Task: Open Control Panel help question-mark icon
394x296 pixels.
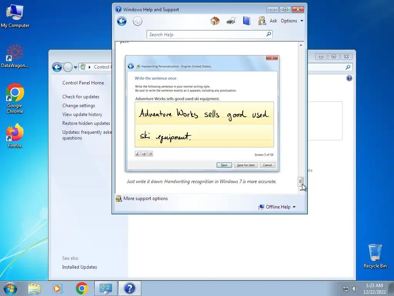Action: point(349,78)
